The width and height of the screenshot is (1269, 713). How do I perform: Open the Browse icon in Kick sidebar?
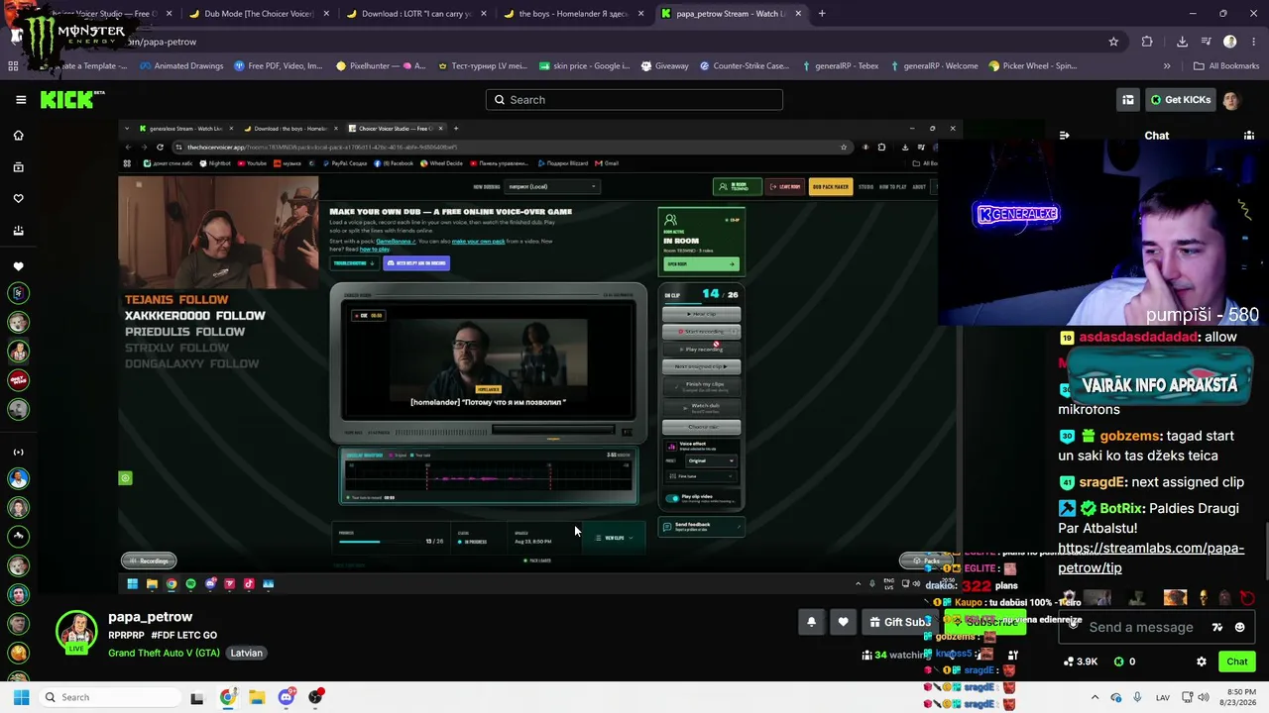(x=18, y=167)
